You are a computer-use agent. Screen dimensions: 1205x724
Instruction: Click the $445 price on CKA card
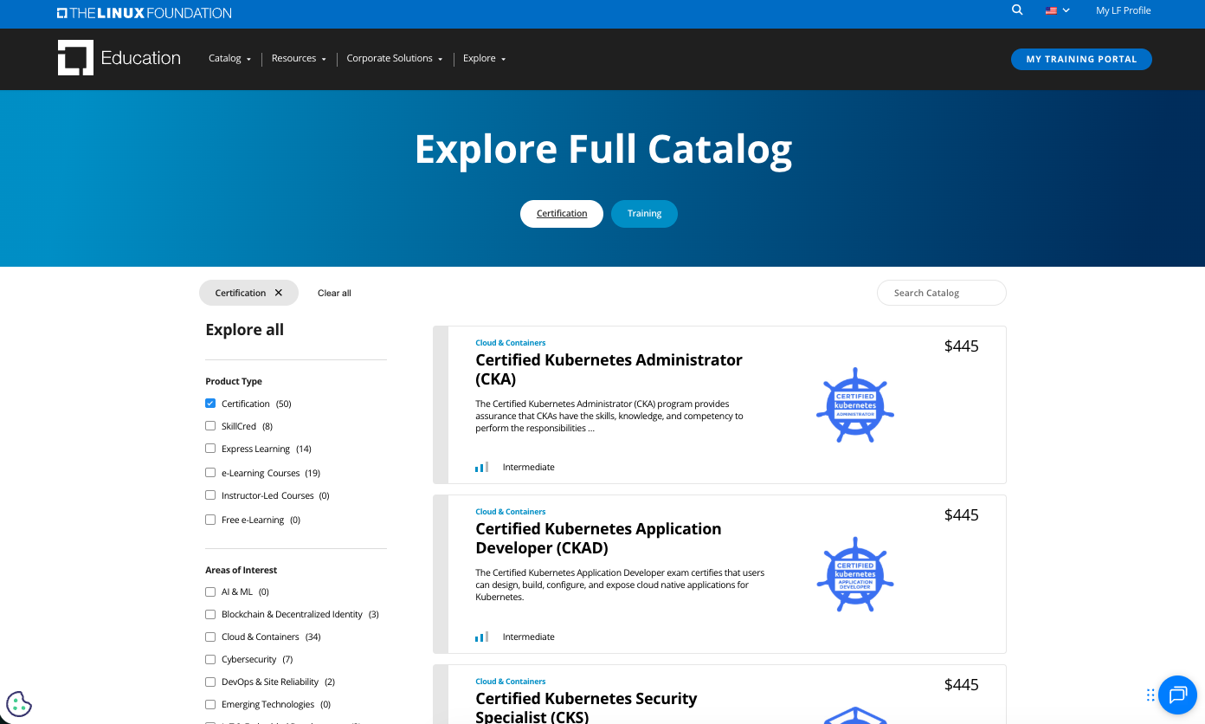[961, 346]
